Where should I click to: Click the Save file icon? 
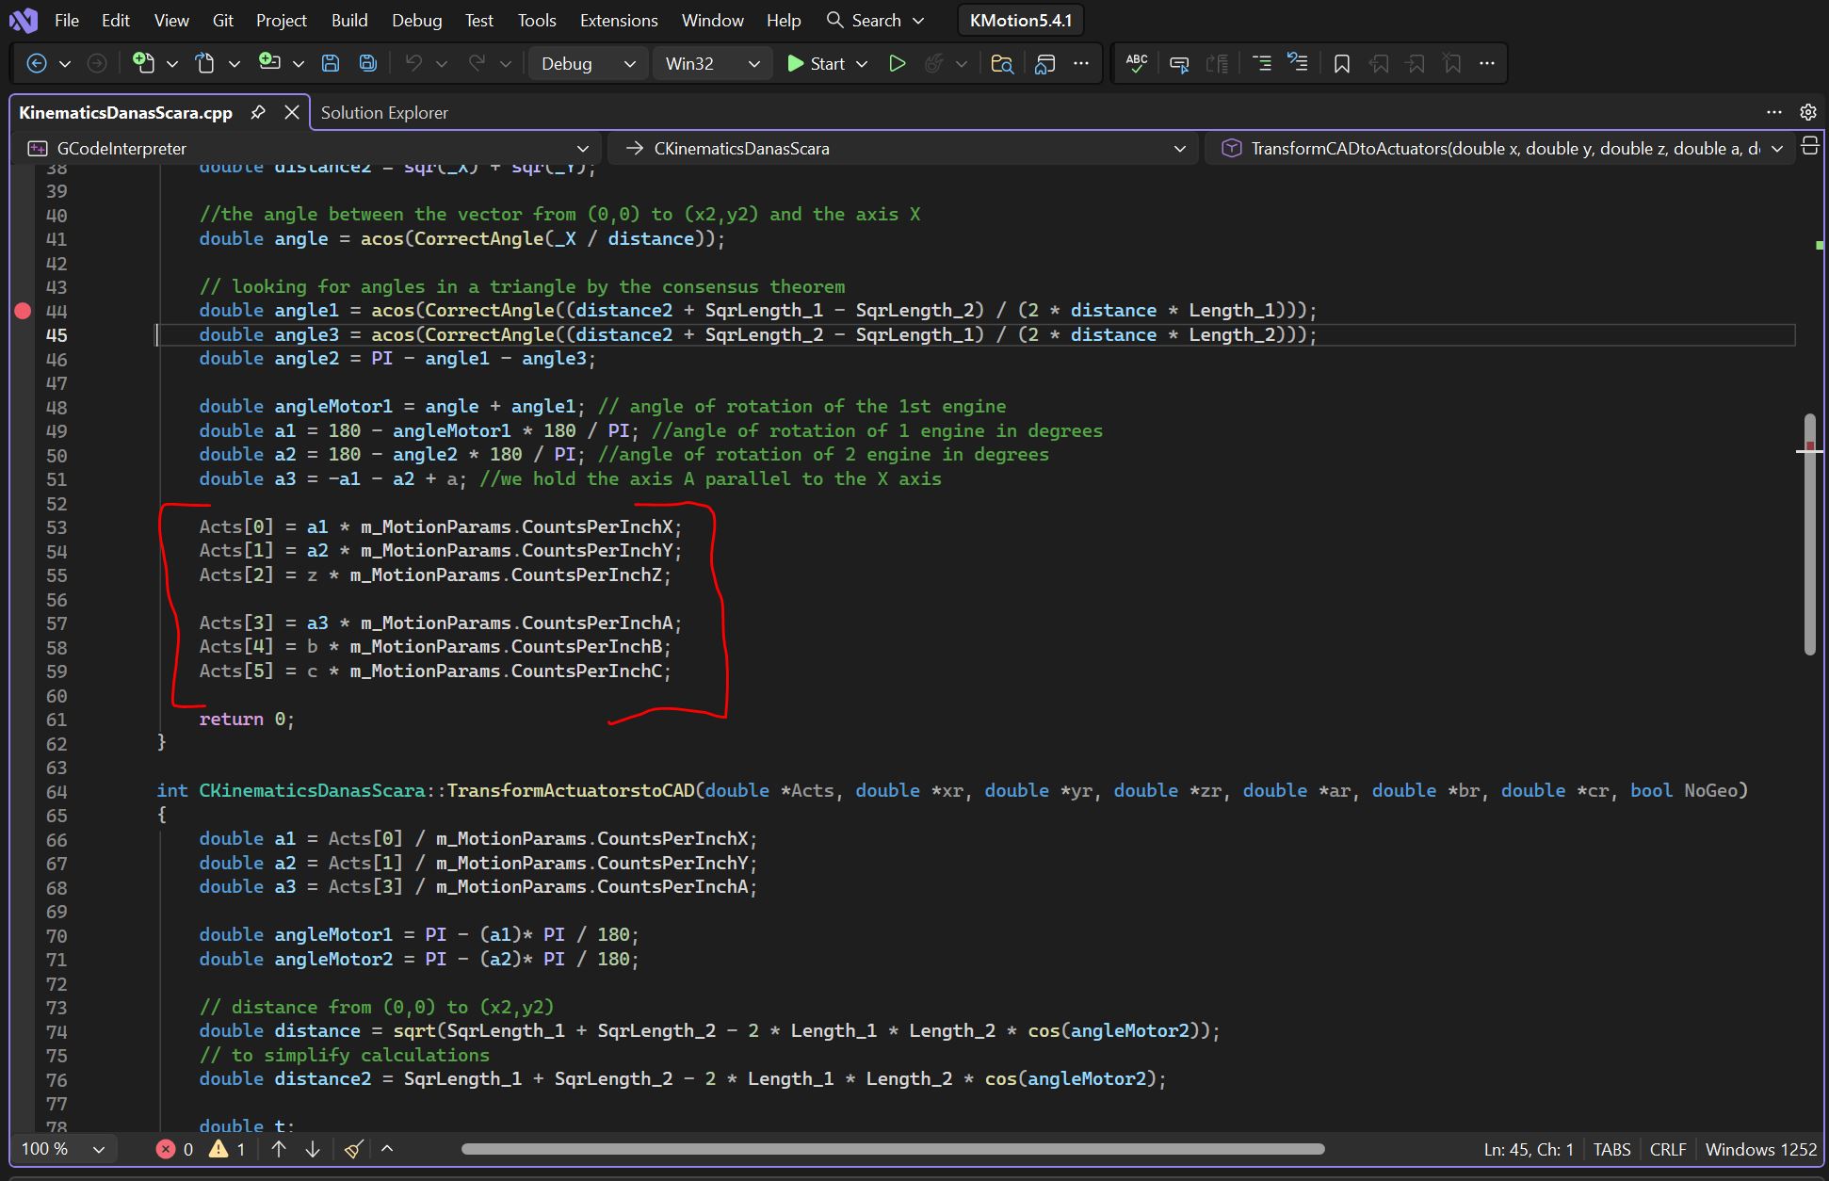(x=331, y=63)
